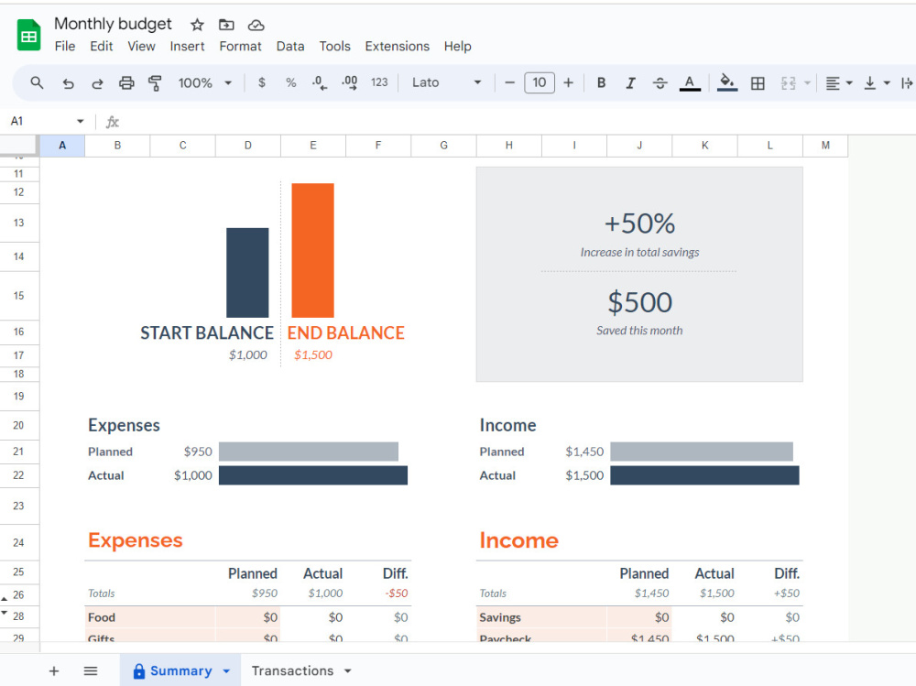916x686 pixels.
Task: Click the merge cells icon
Action: [788, 83]
